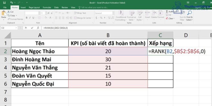Open Conditional Formatting menu
The width and height of the screenshot is (212, 106).
tap(121, 16)
